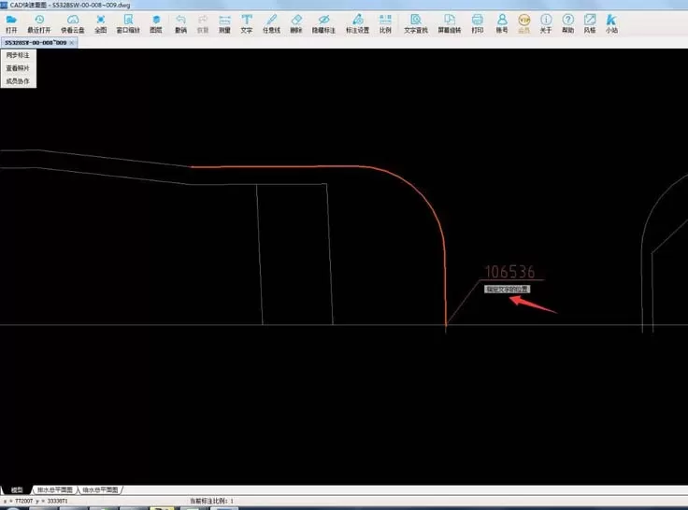Viewport: 688px width, 510px height.
Task: Open 标注设置 annotation settings
Action: click(358, 23)
